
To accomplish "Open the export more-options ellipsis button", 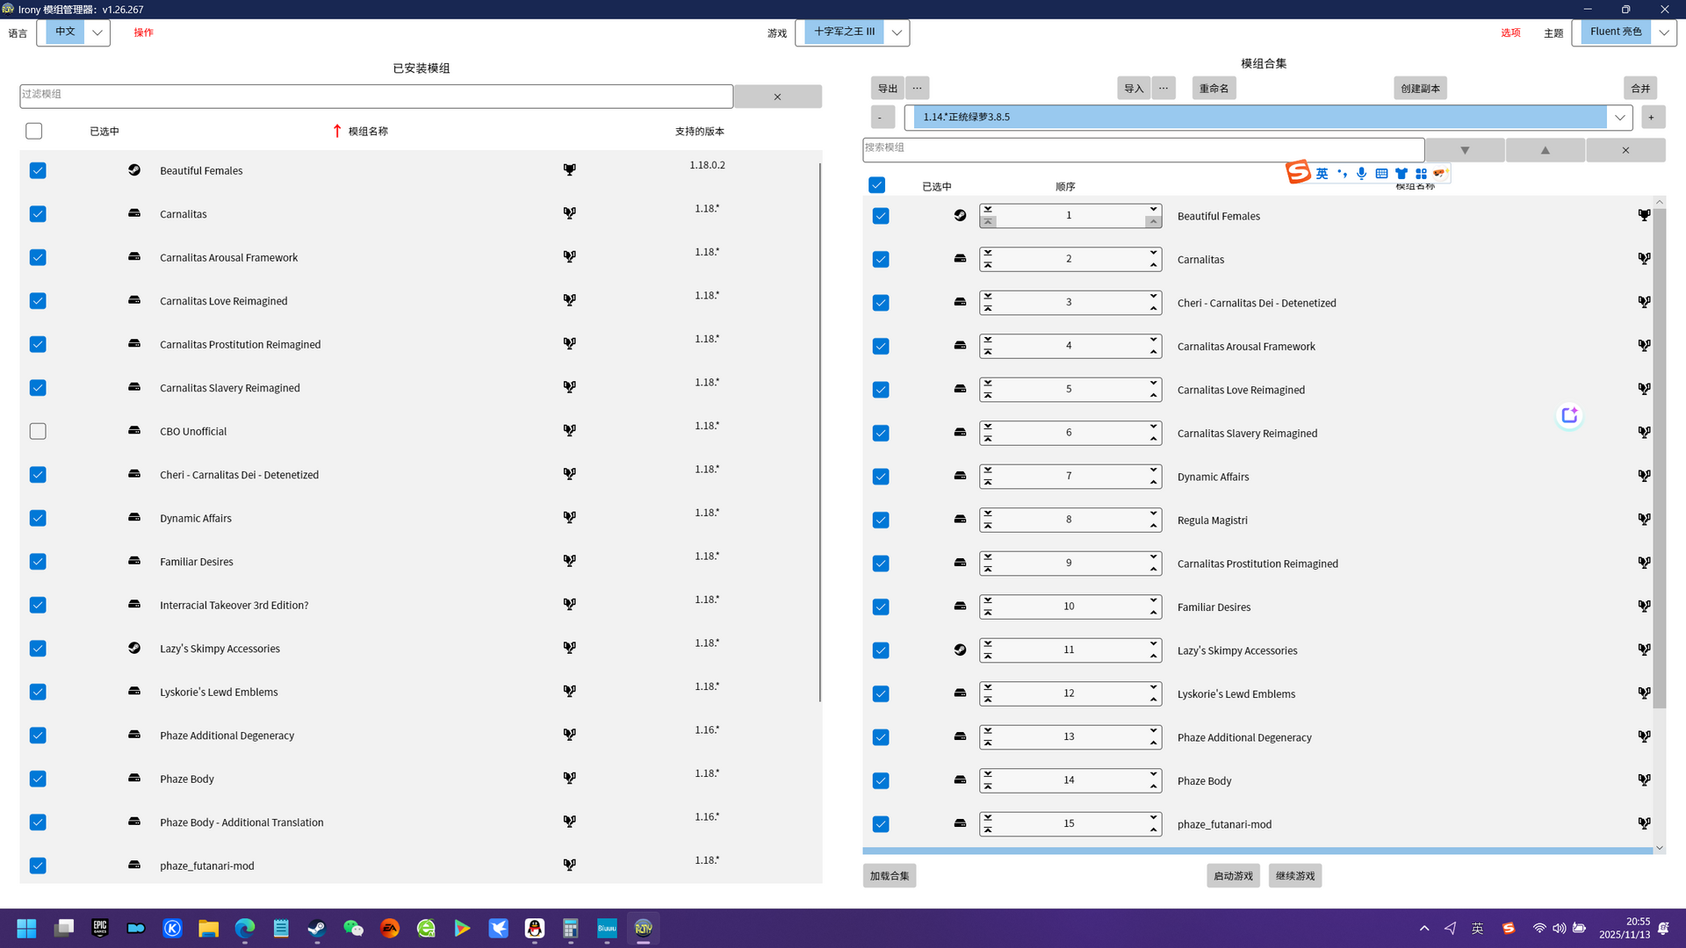I will click(x=917, y=88).
